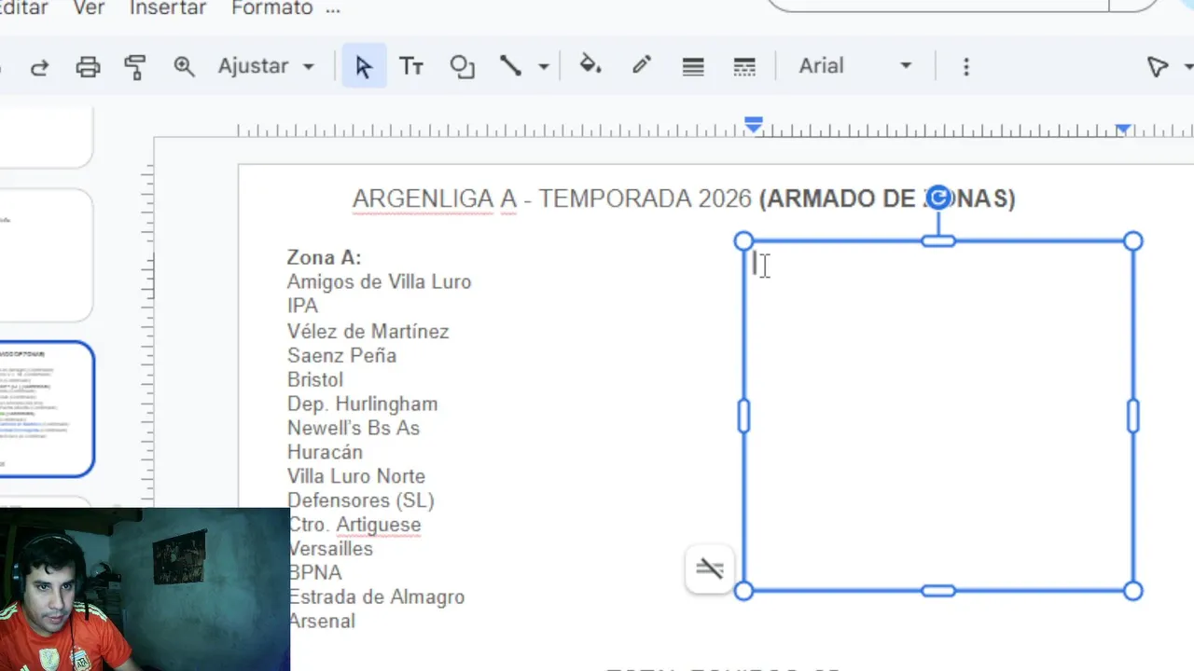Click the text Vélez de Martínez

click(368, 331)
